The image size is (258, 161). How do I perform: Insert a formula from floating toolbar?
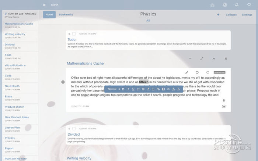click(173, 89)
